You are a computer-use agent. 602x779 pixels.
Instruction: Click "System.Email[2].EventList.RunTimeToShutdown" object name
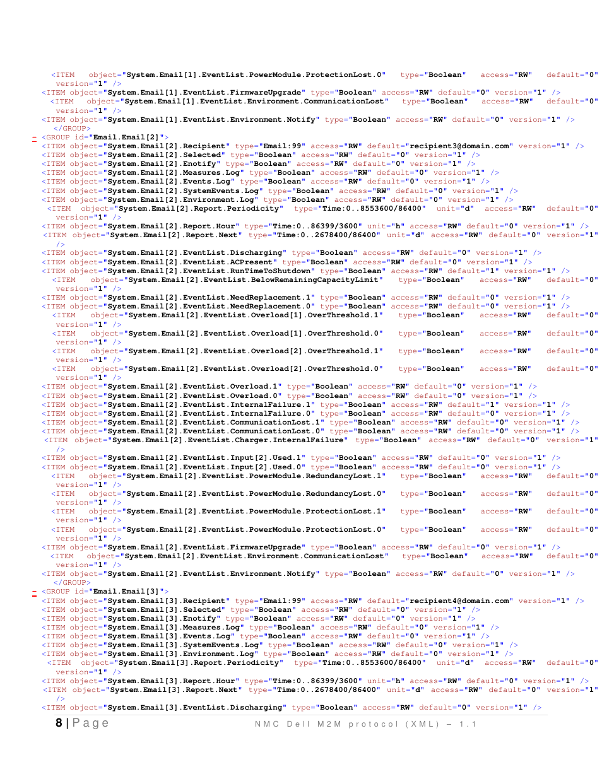210,271
